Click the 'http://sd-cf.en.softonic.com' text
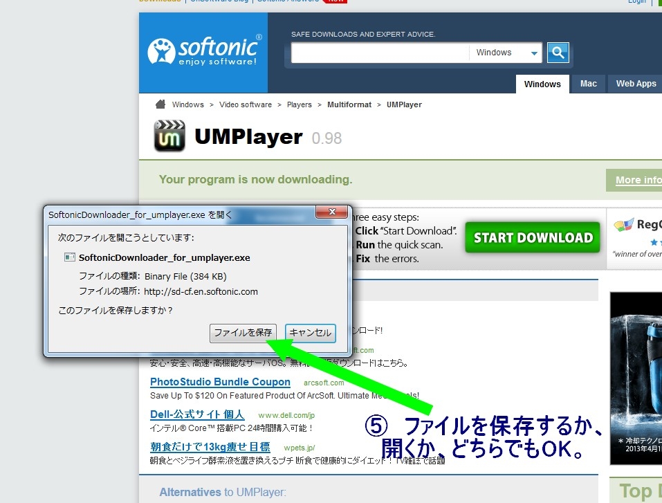662x503 pixels. coord(201,291)
